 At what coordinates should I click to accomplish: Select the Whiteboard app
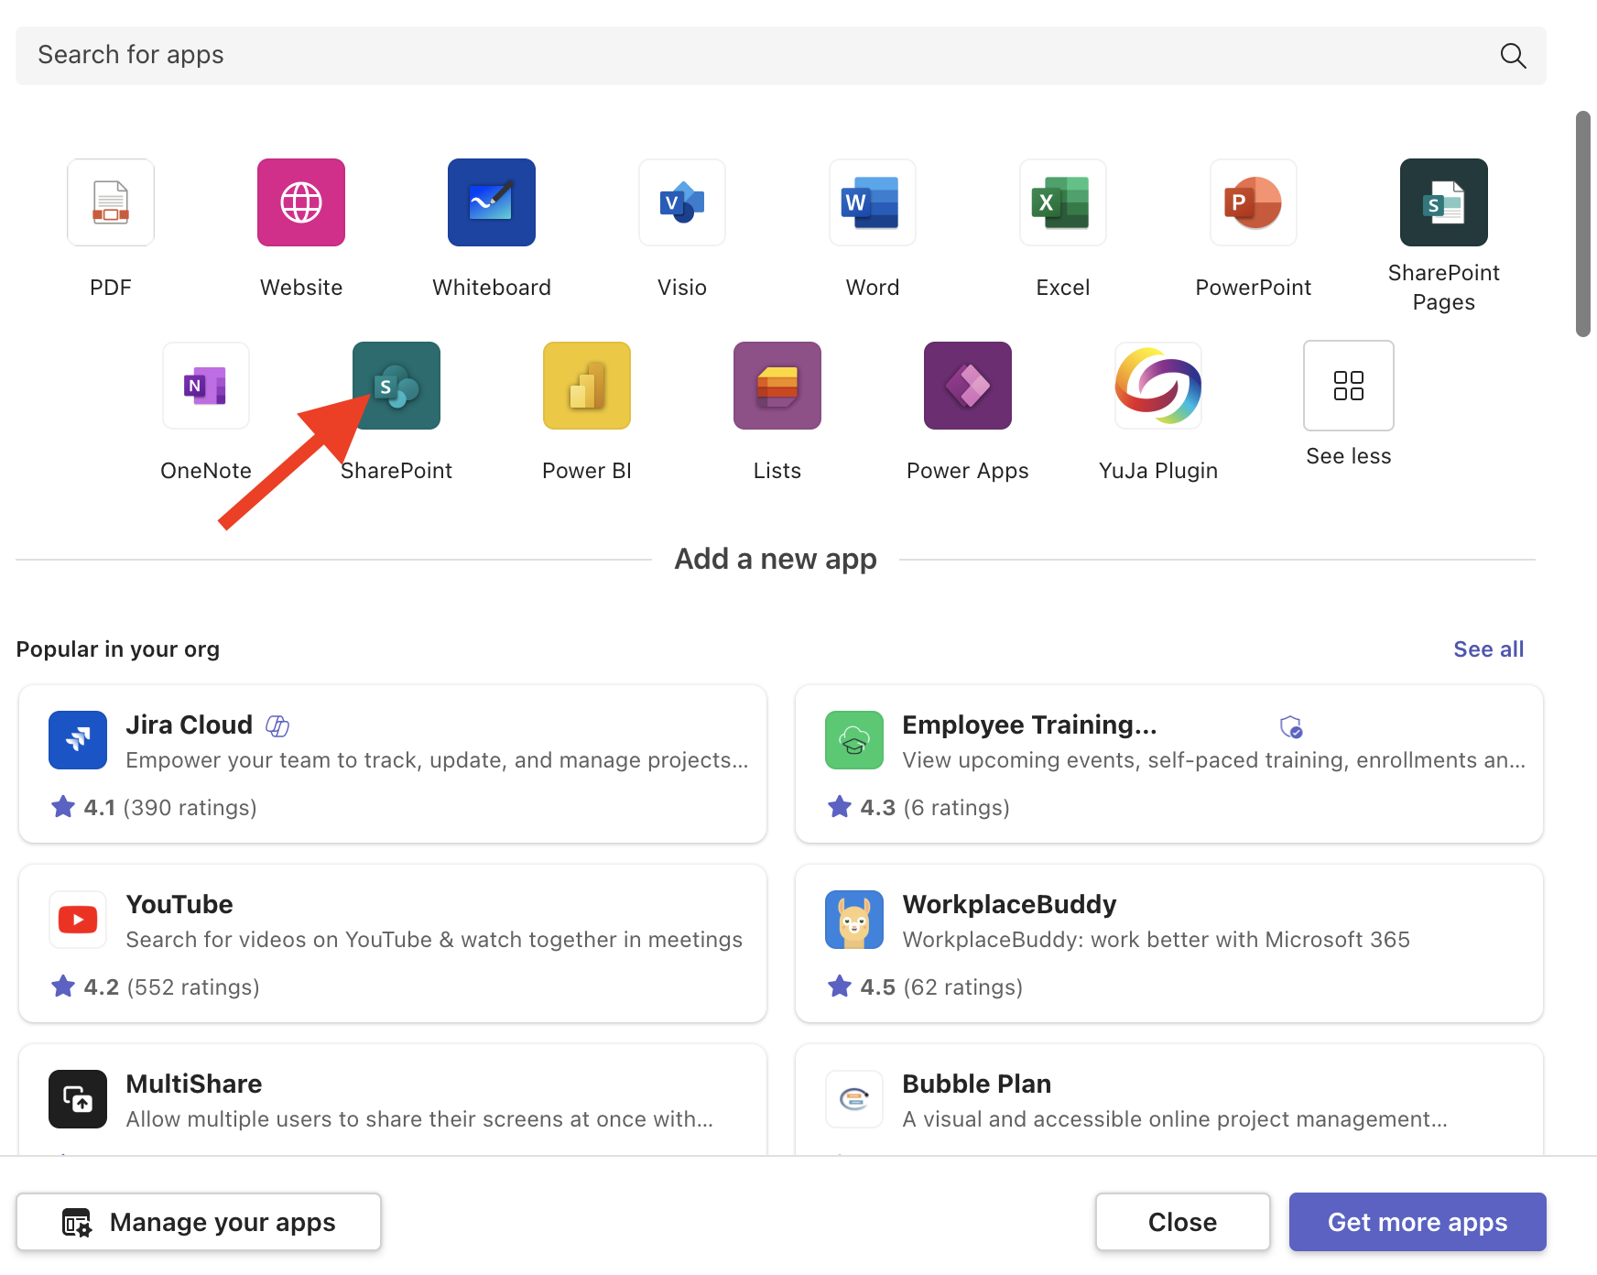click(x=491, y=202)
